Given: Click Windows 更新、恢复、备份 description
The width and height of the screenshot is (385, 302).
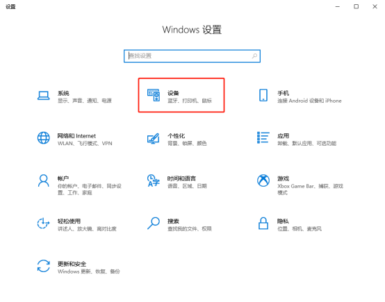Looking at the screenshot, I should 89,271.
